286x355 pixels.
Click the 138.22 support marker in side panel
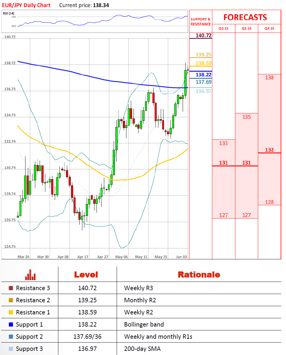[204, 75]
